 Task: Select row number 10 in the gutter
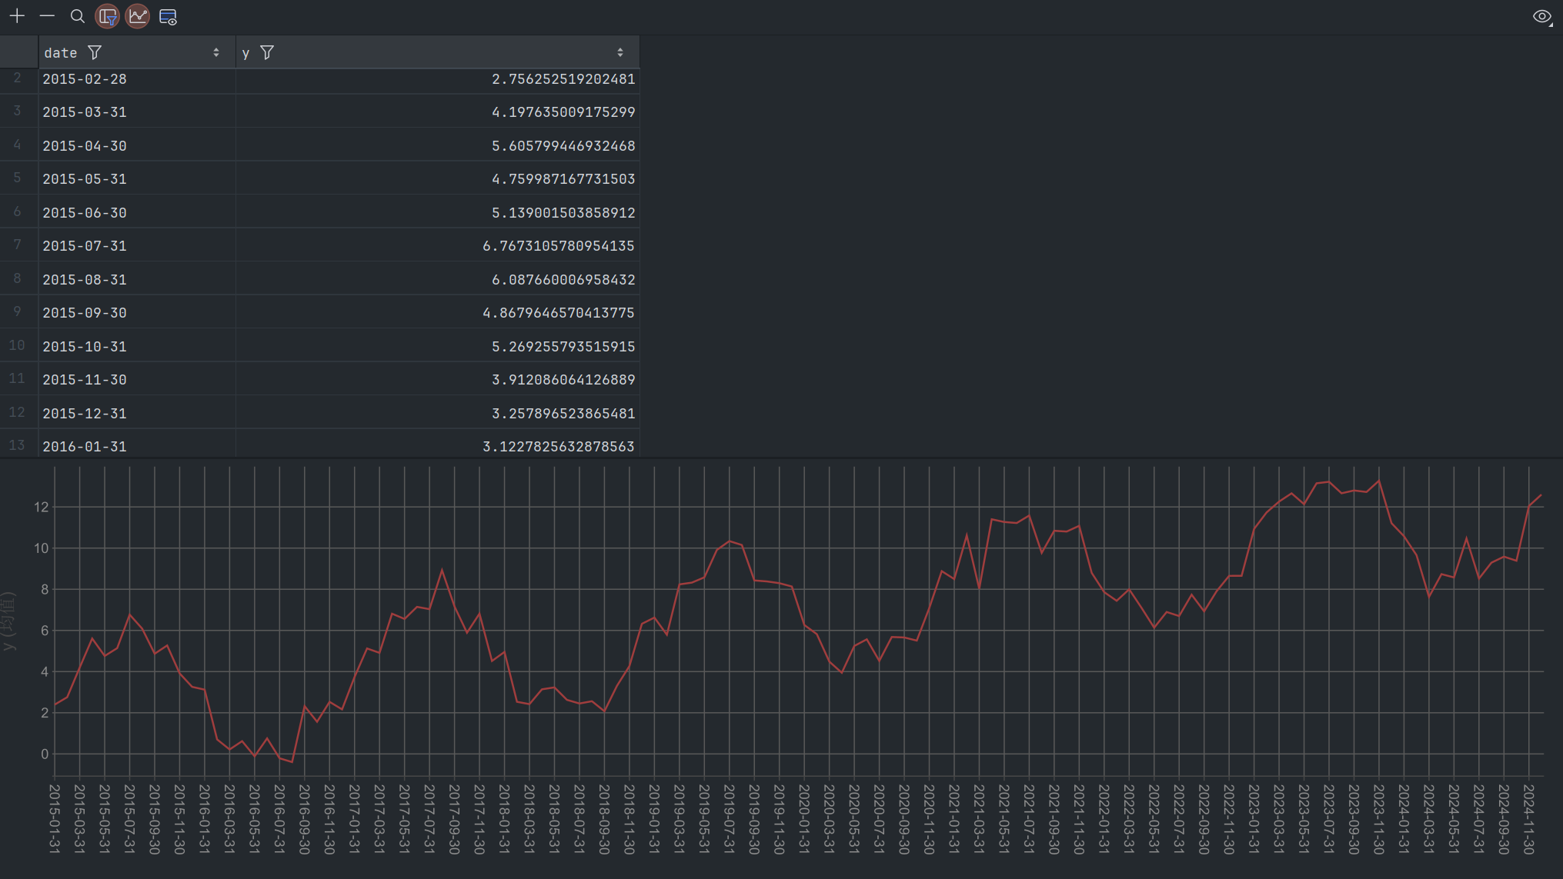pyautogui.click(x=17, y=345)
